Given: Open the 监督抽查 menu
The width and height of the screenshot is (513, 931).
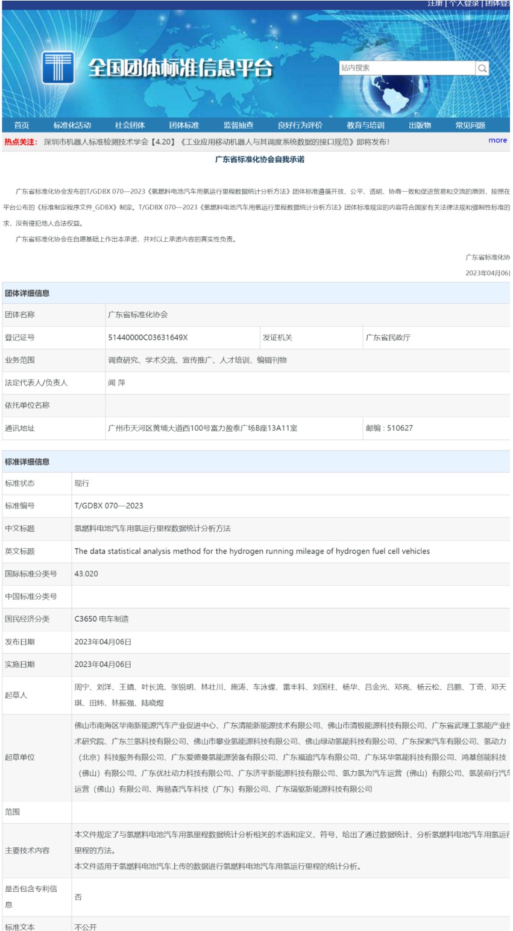Looking at the screenshot, I should pos(239,125).
